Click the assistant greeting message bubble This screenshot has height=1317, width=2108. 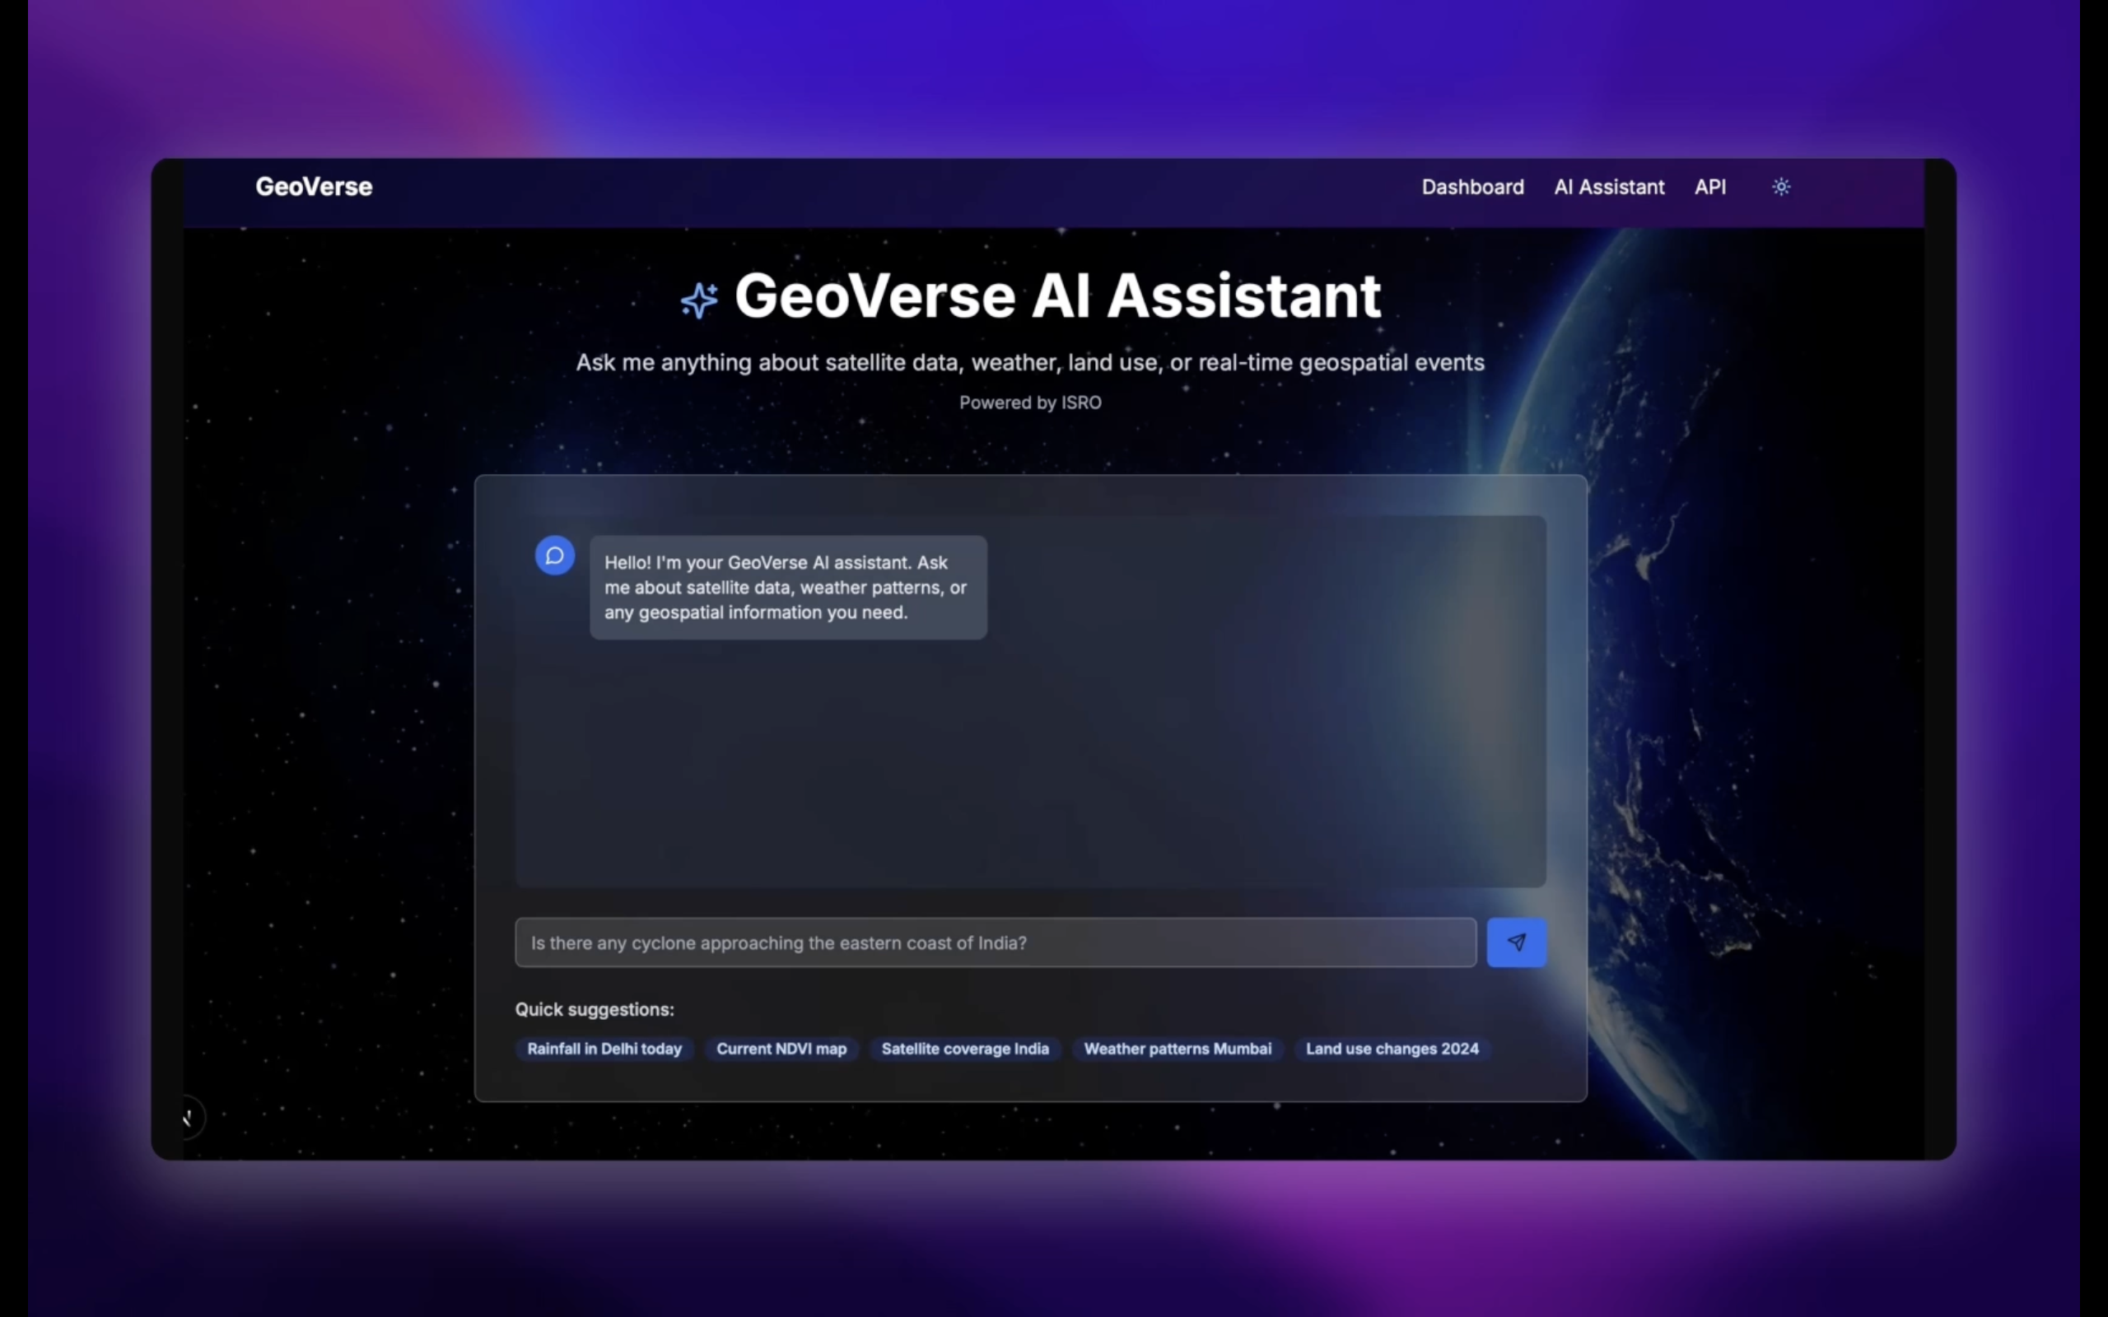786,587
